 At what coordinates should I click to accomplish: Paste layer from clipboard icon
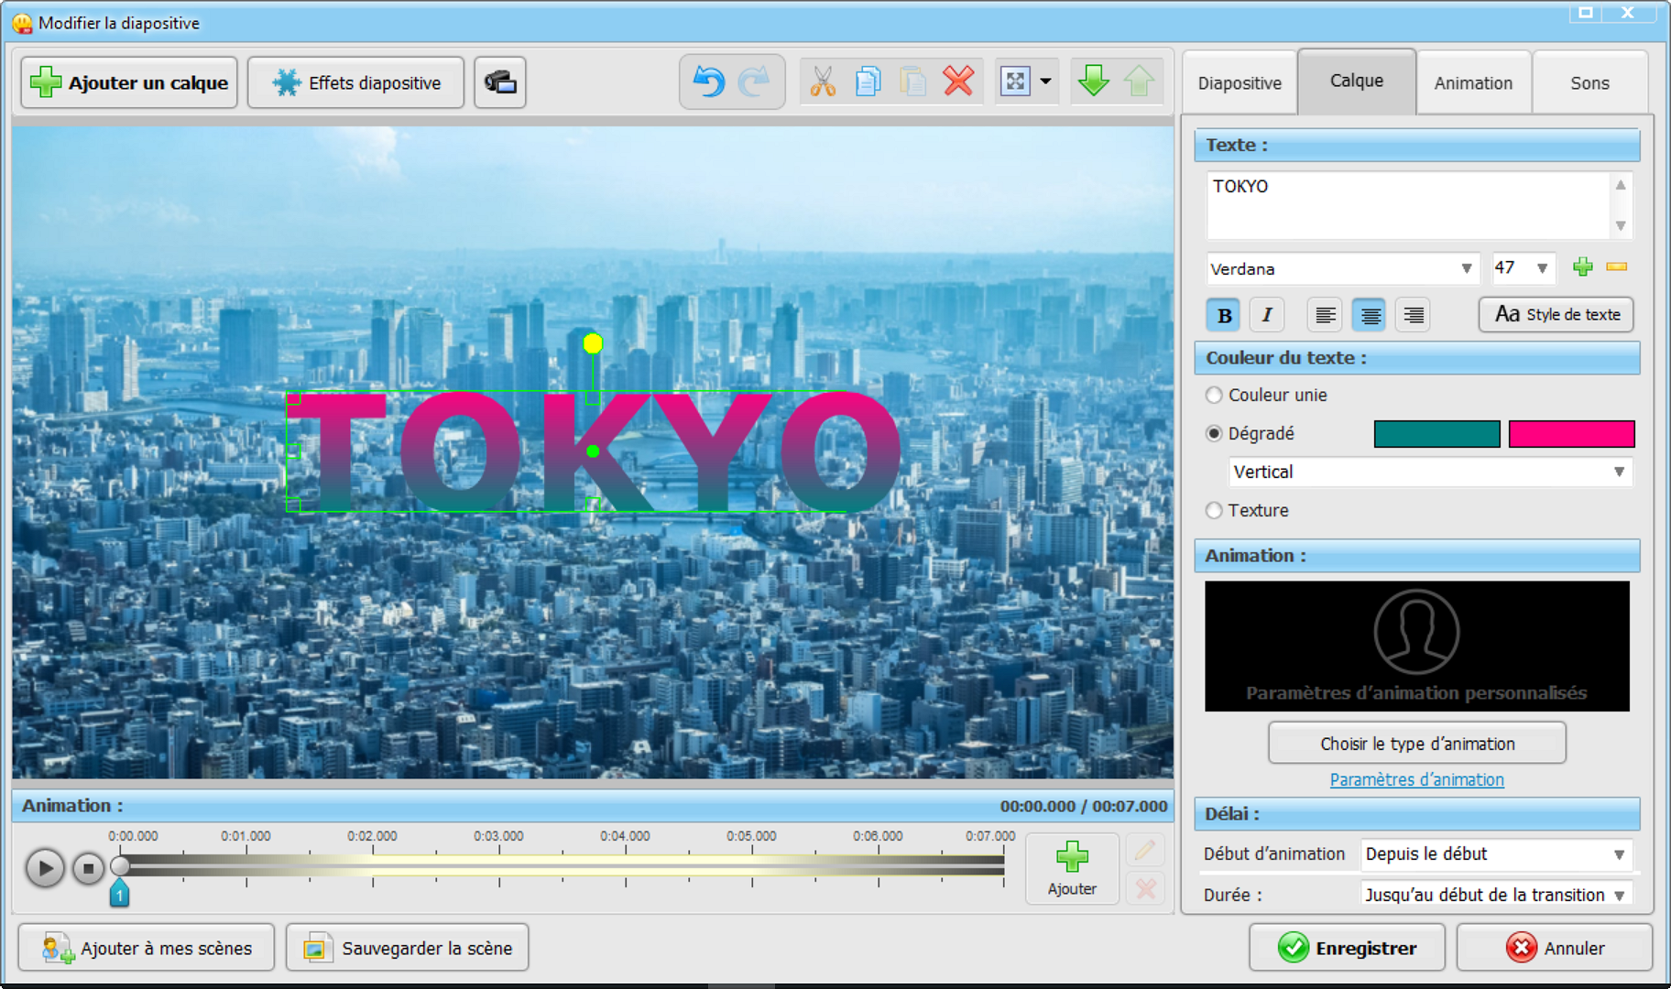pyautogui.click(x=912, y=82)
